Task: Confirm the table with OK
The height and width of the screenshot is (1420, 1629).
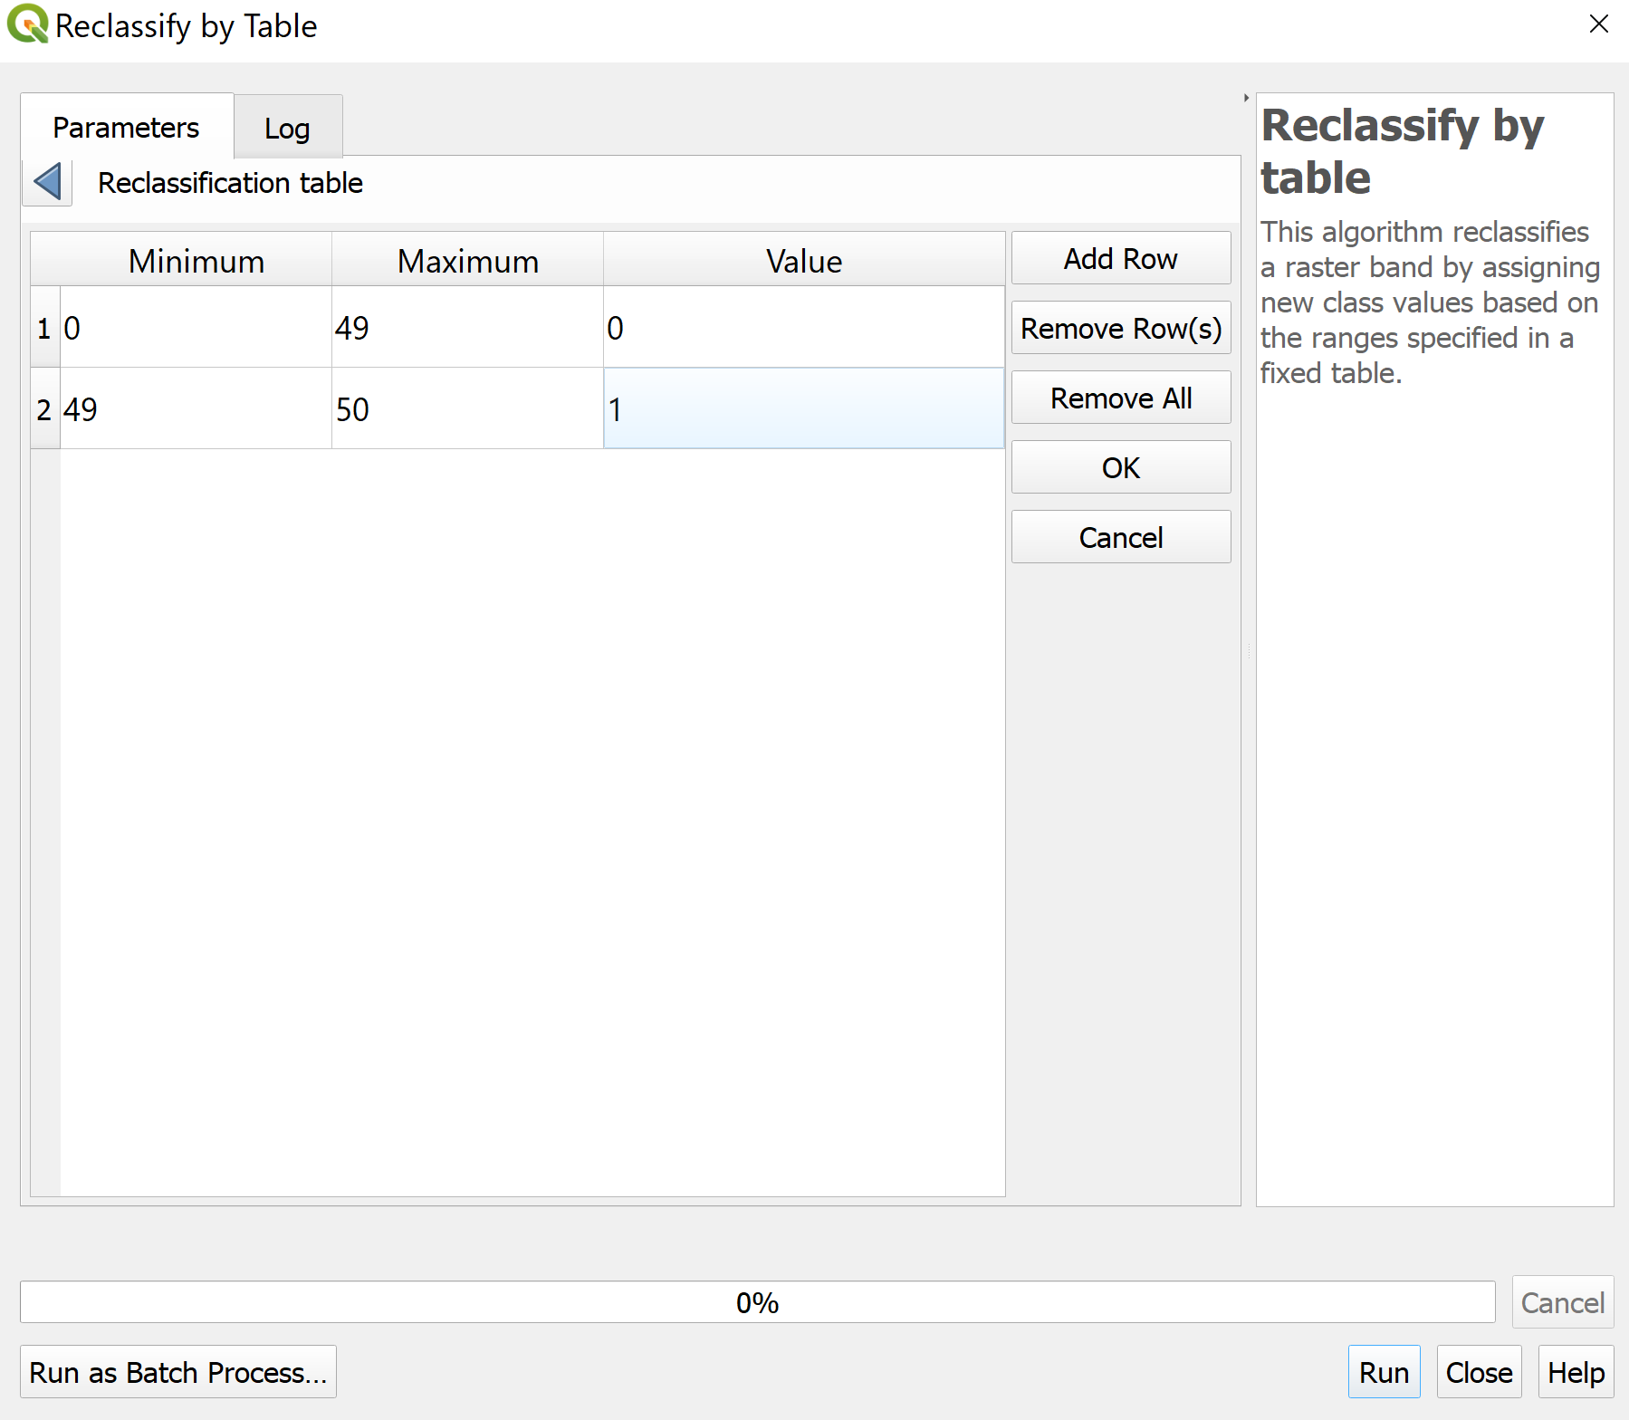Action: pyautogui.click(x=1120, y=468)
